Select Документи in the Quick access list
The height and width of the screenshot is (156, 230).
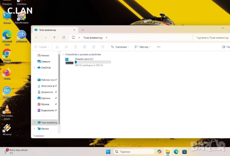pos(47,92)
